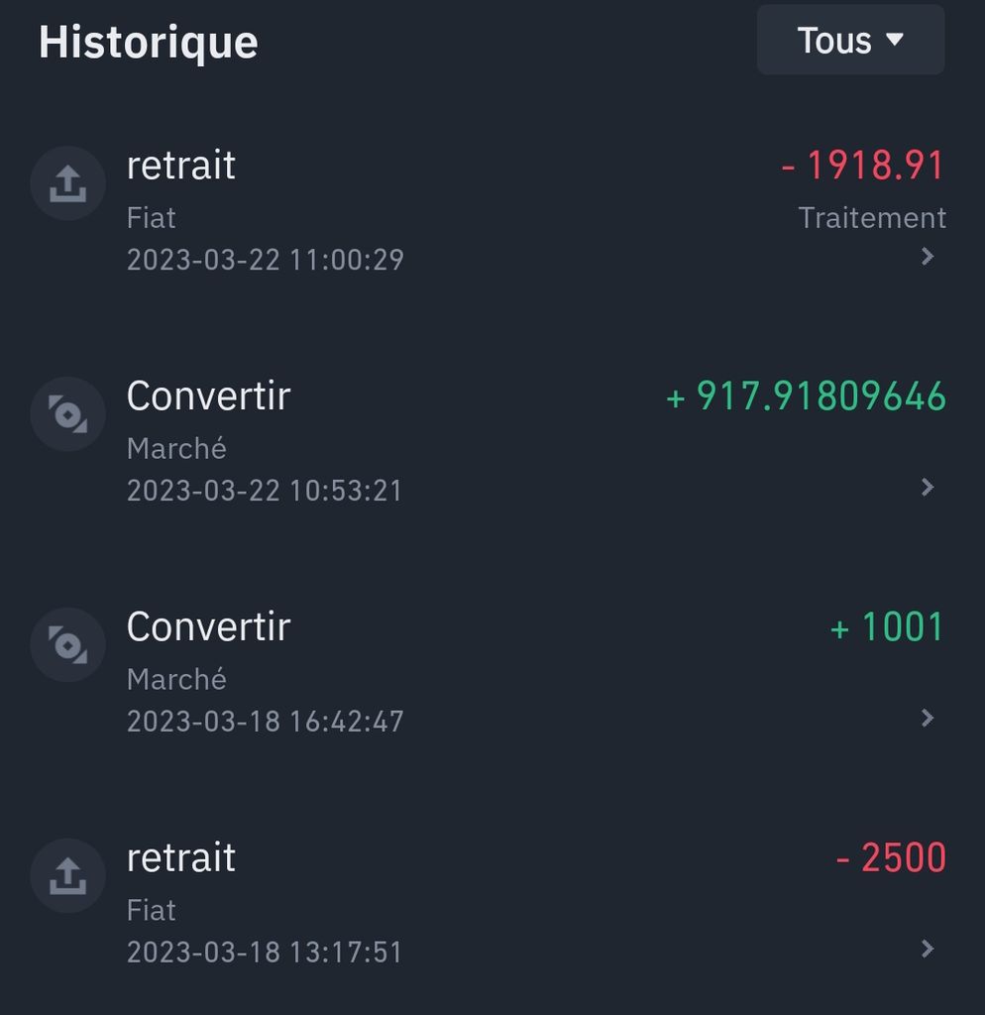Viewport: 985px width, 1015px height.
Task: Expand the 2500 retrait details chevron
Action: tap(928, 949)
